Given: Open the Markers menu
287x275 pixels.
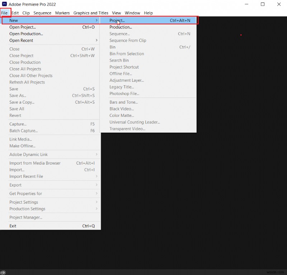Looking at the screenshot, I should pyautogui.click(x=62, y=13).
